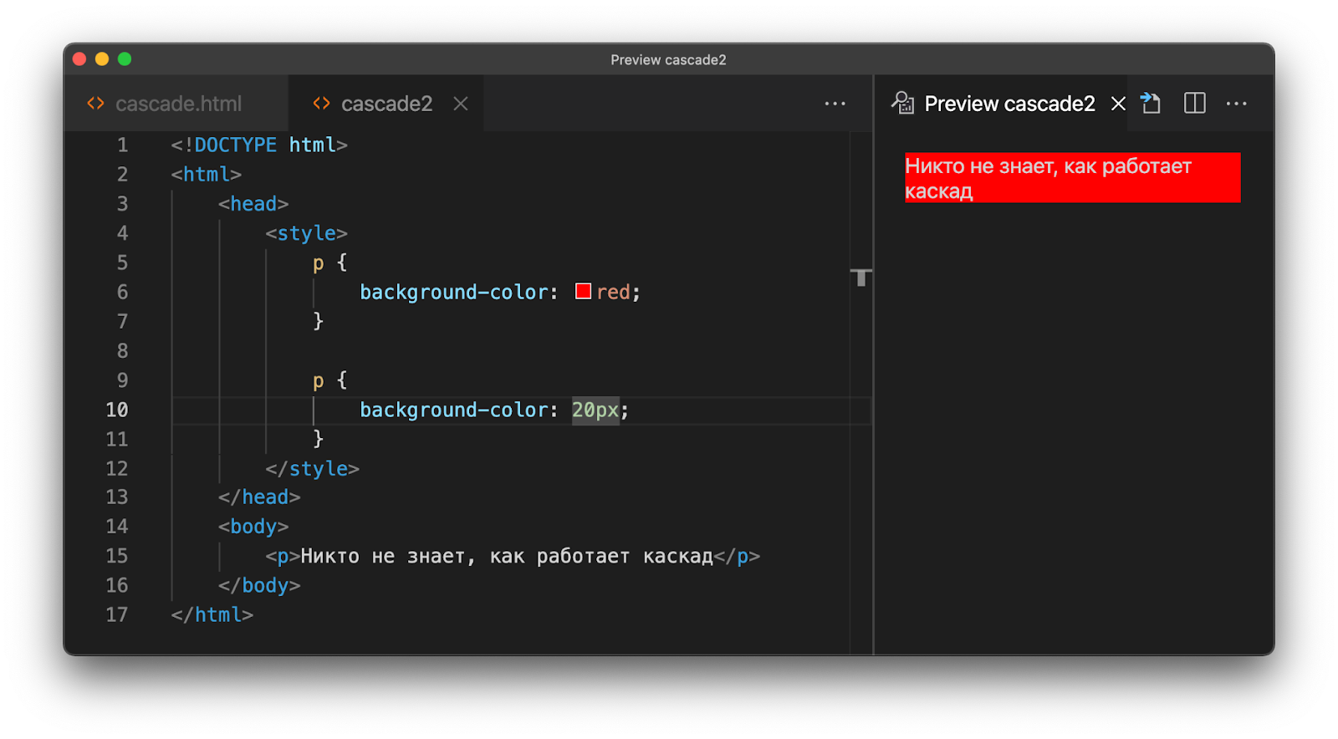The width and height of the screenshot is (1338, 739).
Task: Click the cascade2 tab file type icon
Action: click(322, 103)
